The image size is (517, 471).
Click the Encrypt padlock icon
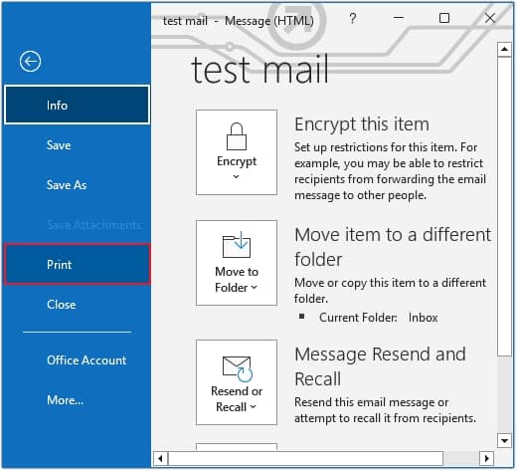click(x=237, y=136)
